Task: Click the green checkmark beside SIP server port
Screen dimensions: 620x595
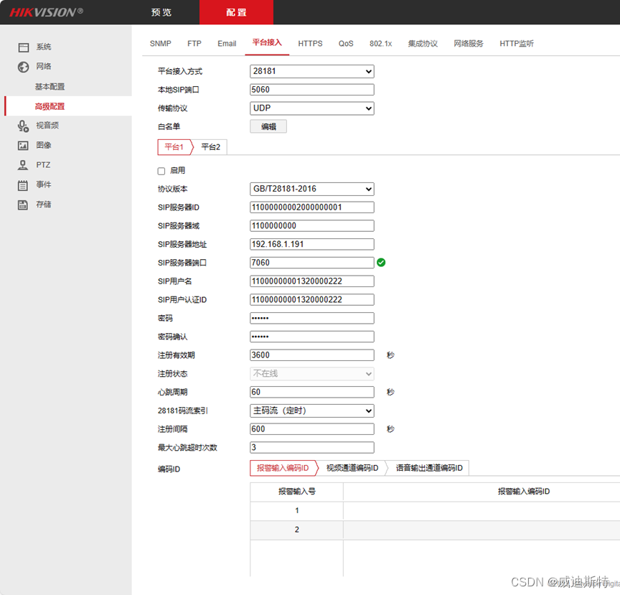Action: pos(381,263)
